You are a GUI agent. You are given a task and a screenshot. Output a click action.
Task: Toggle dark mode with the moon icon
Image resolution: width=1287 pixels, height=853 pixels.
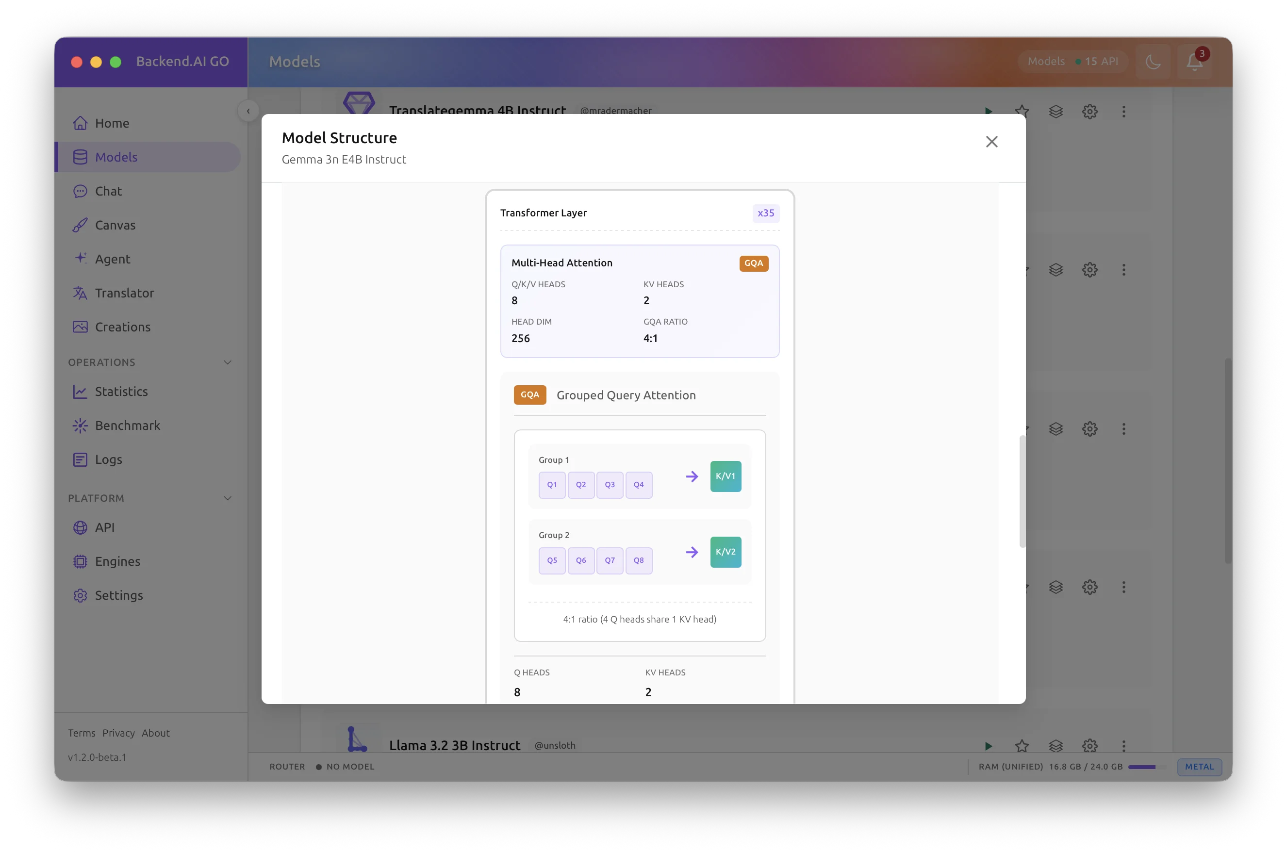pos(1153,62)
